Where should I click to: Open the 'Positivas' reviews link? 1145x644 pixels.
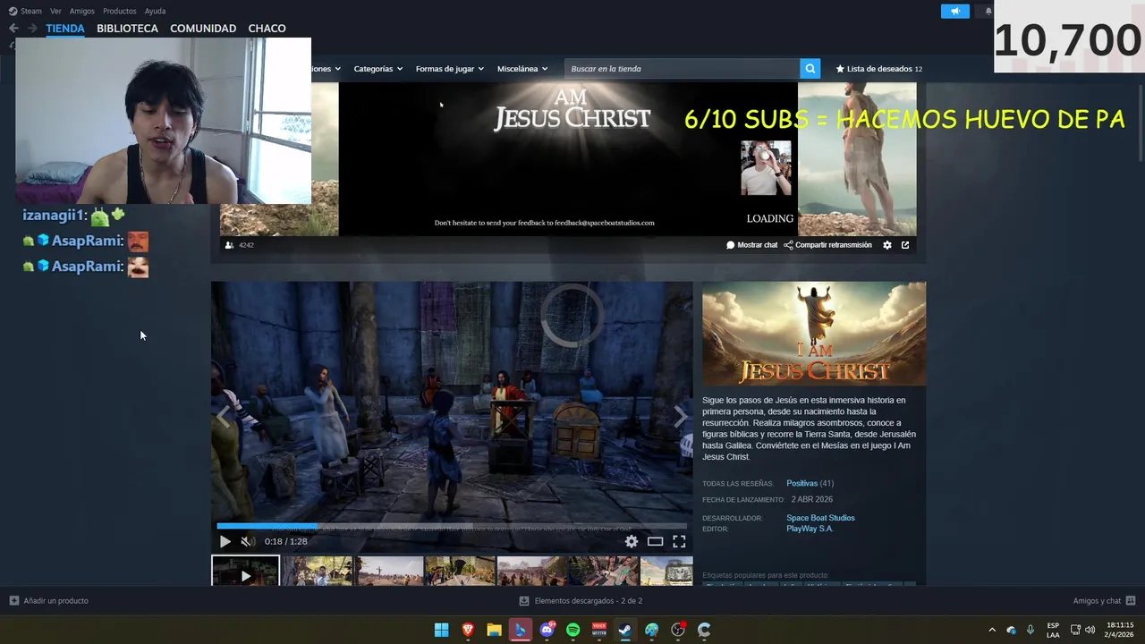point(801,484)
